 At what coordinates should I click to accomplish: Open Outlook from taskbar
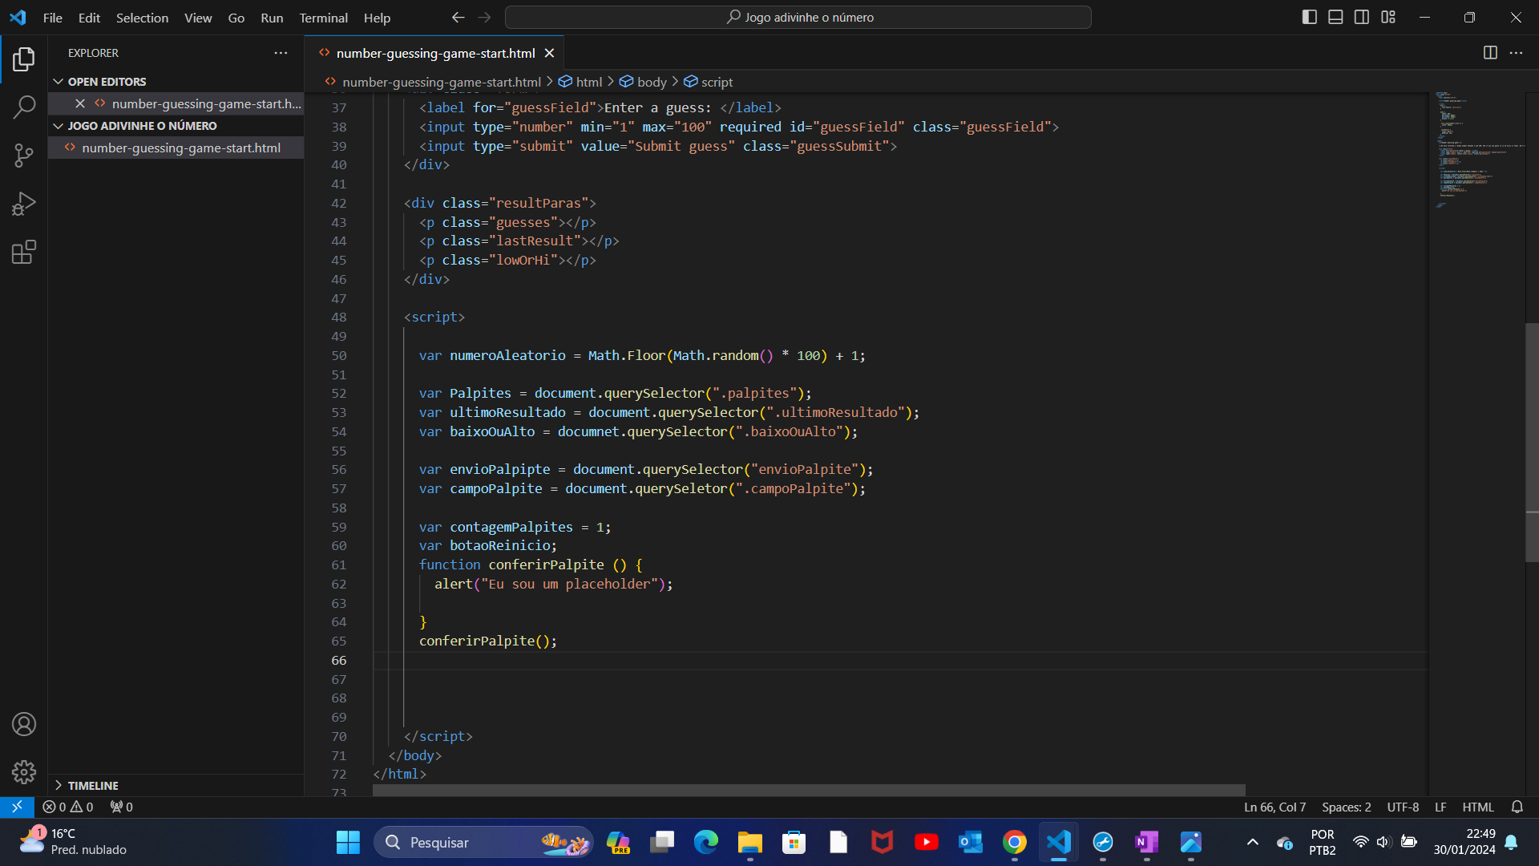coord(970,842)
